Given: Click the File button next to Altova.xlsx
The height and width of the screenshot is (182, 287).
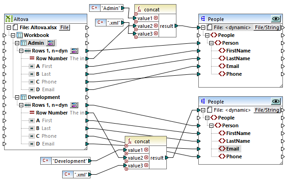Looking at the screenshot, I should (x=64, y=27).
